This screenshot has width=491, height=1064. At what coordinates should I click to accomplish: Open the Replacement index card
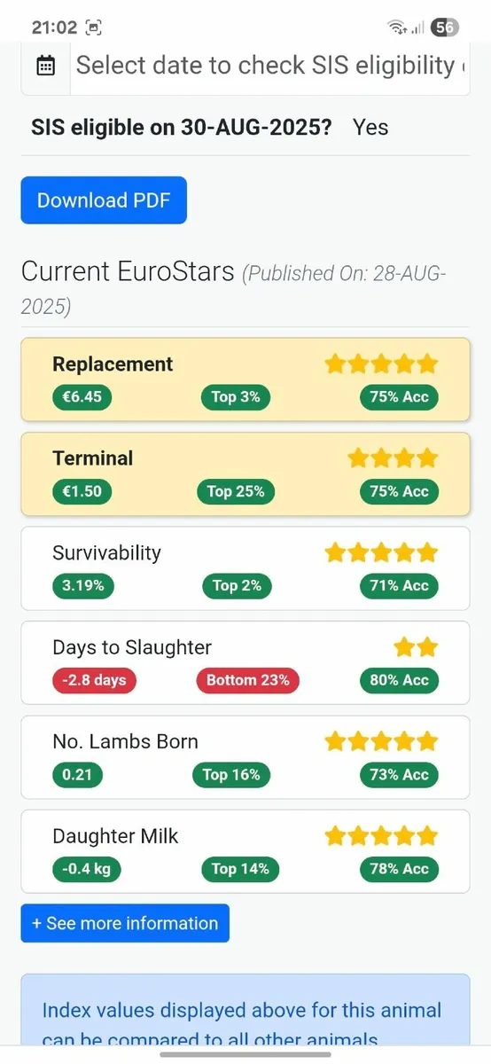point(245,379)
